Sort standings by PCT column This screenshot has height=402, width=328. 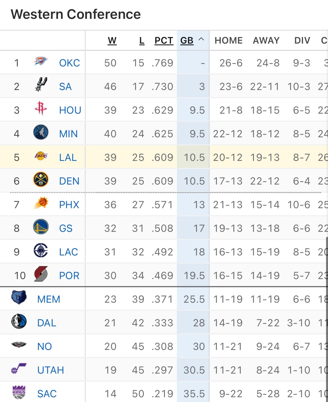tap(164, 41)
